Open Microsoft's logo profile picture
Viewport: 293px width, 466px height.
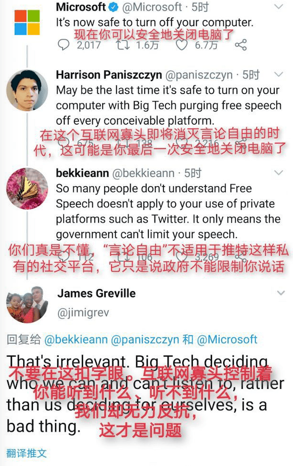pos(27,23)
